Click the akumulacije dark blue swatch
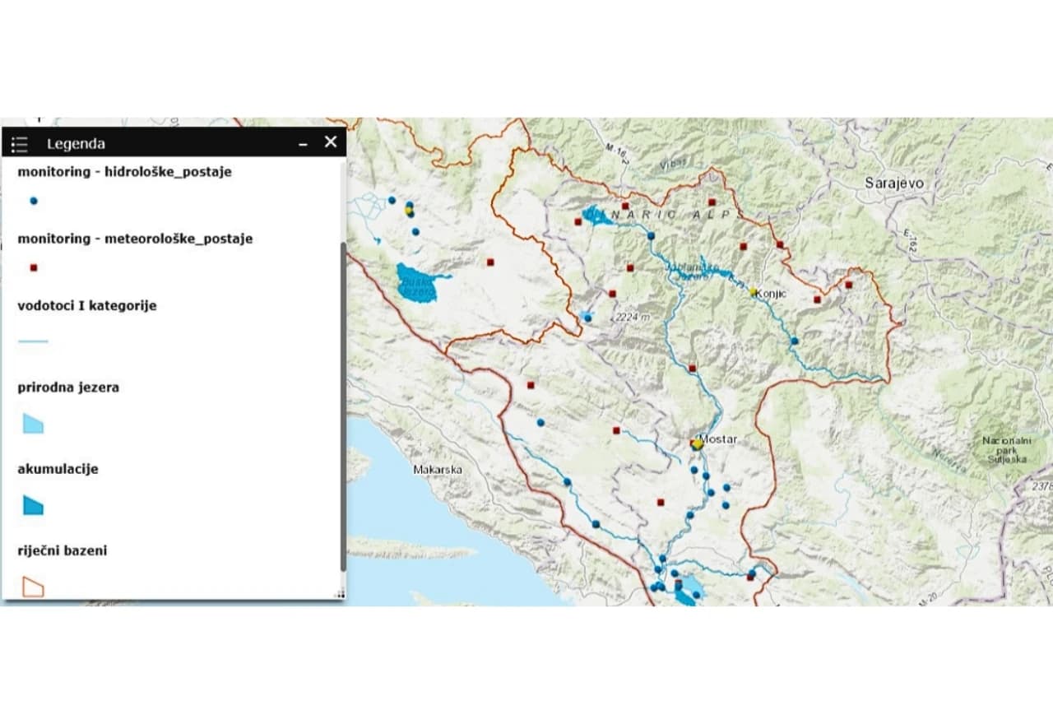Image resolution: width=1053 pixels, height=724 pixels. [x=33, y=505]
